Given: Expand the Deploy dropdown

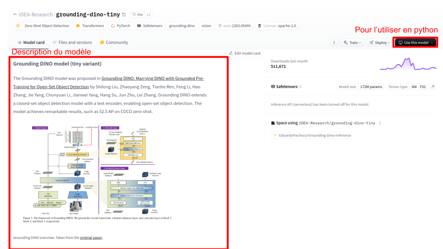Looking at the screenshot, I should pos(379,42).
